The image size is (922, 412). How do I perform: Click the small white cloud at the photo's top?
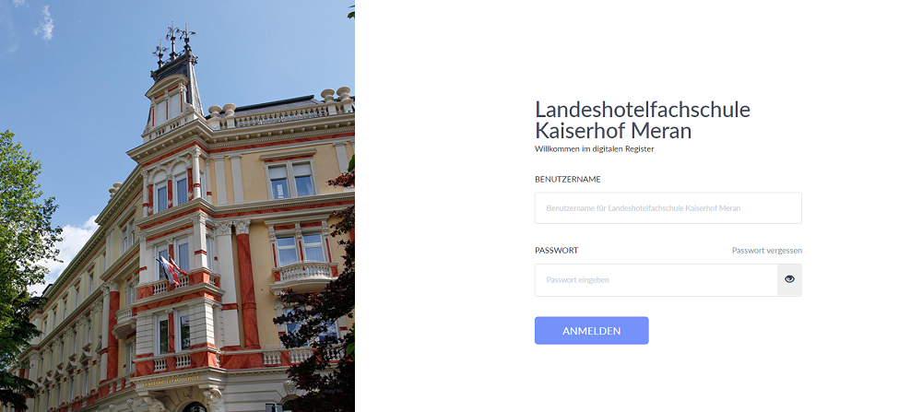pos(44,25)
